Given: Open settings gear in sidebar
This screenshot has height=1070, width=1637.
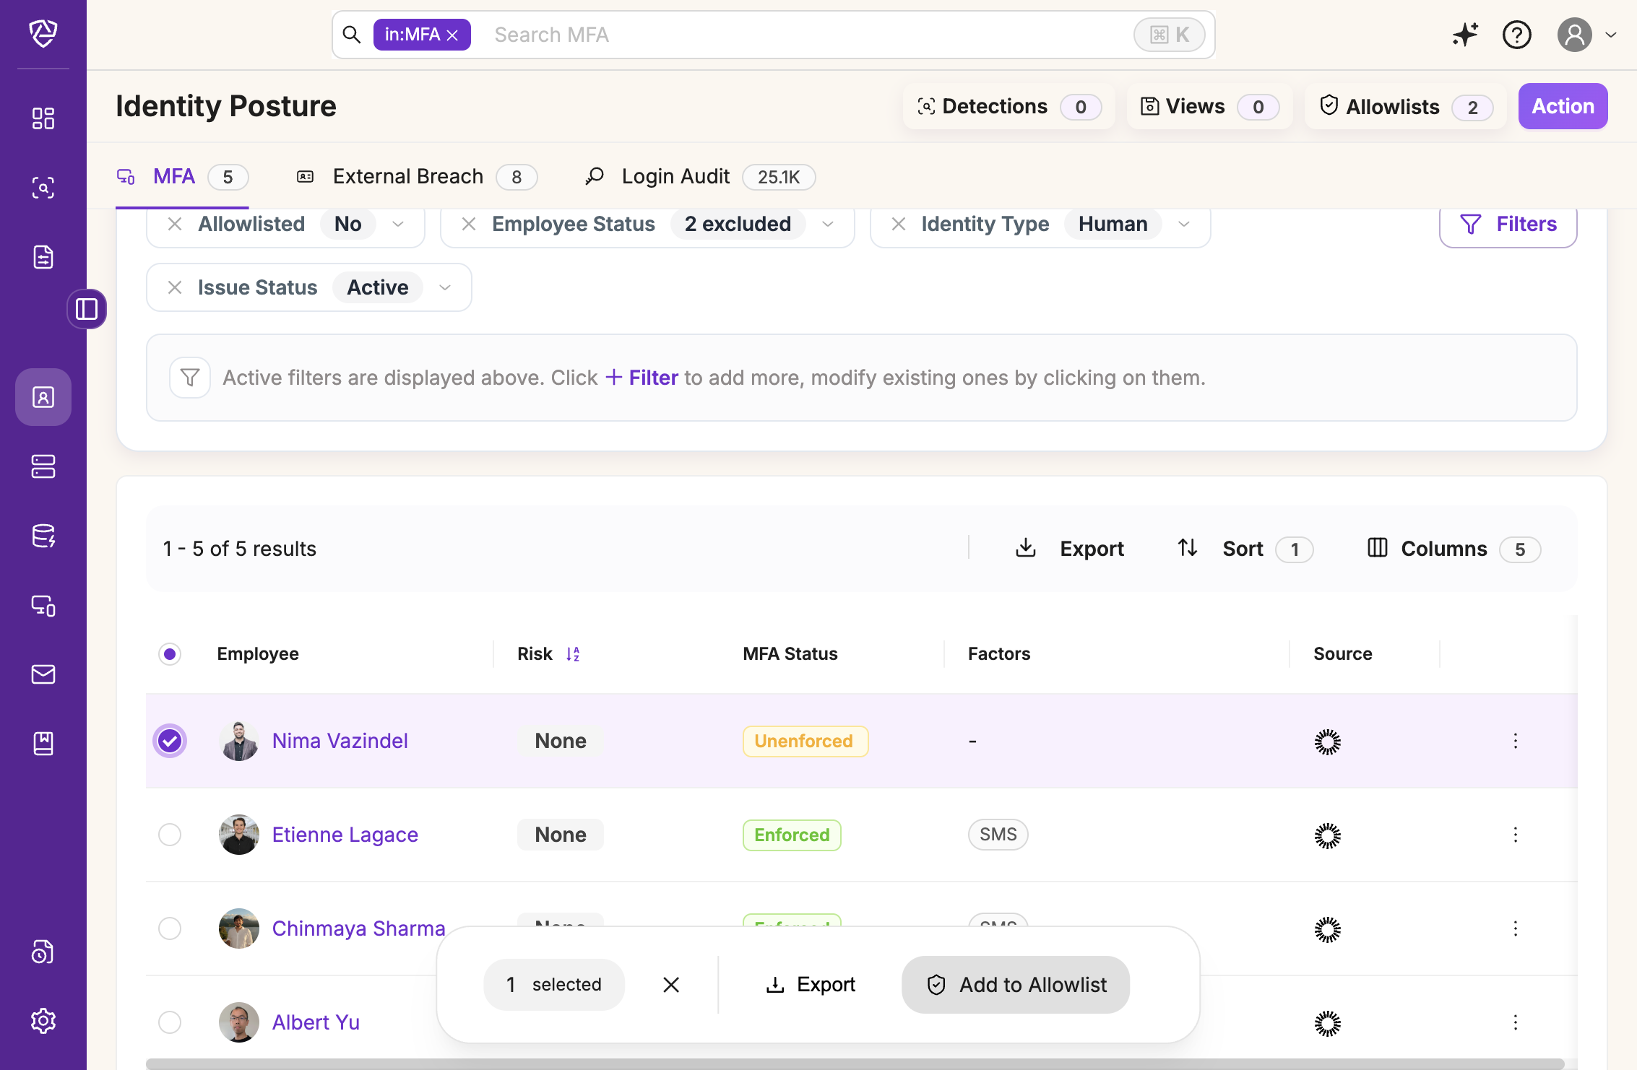Looking at the screenshot, I should pyautogui.click(x=43, y=1020).
